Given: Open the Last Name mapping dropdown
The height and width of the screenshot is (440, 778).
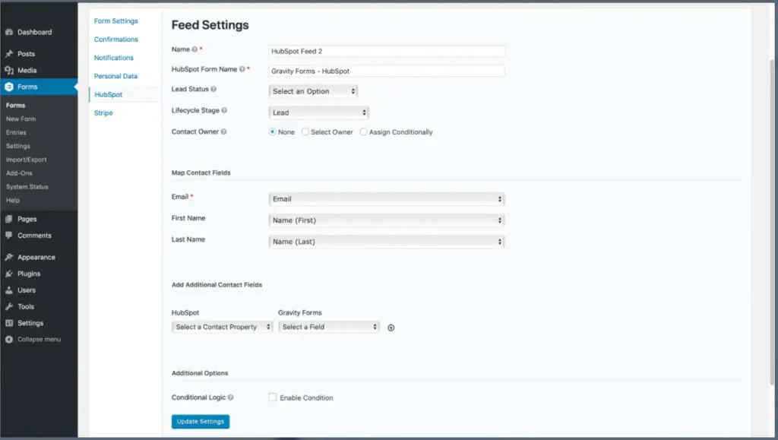Looking at the screenshot, I should [387, 242].
